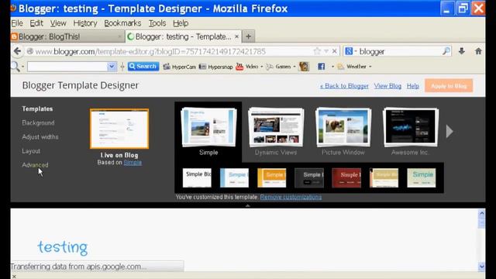Viewport: 496px width, 279px height.
Task: Select the light blue Simple variant swatch
Action: point(234,177)
